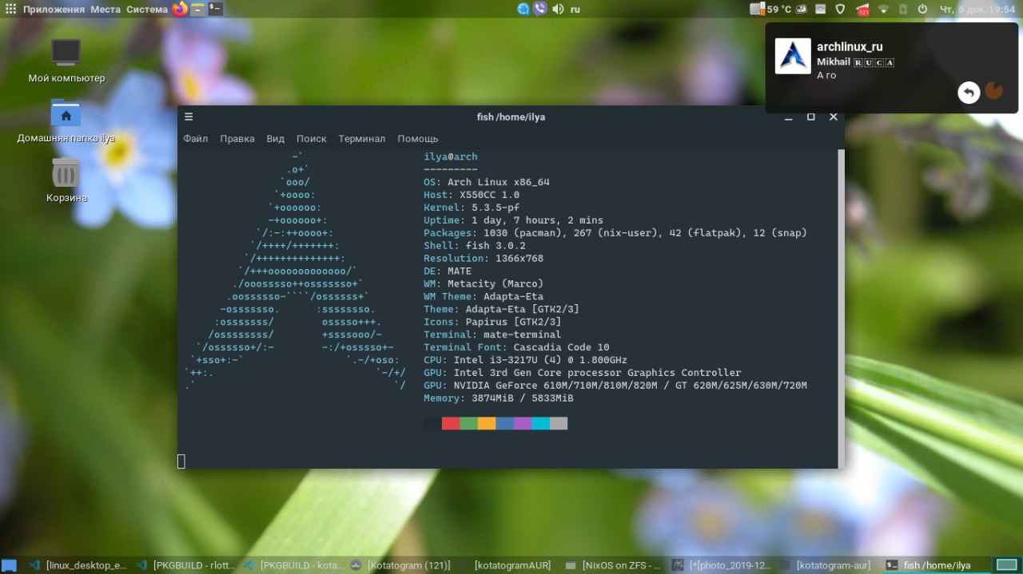Screen dimensions: 1023x574
Task: Open the Корзина trash desktop icon
Action: [66, 180]
